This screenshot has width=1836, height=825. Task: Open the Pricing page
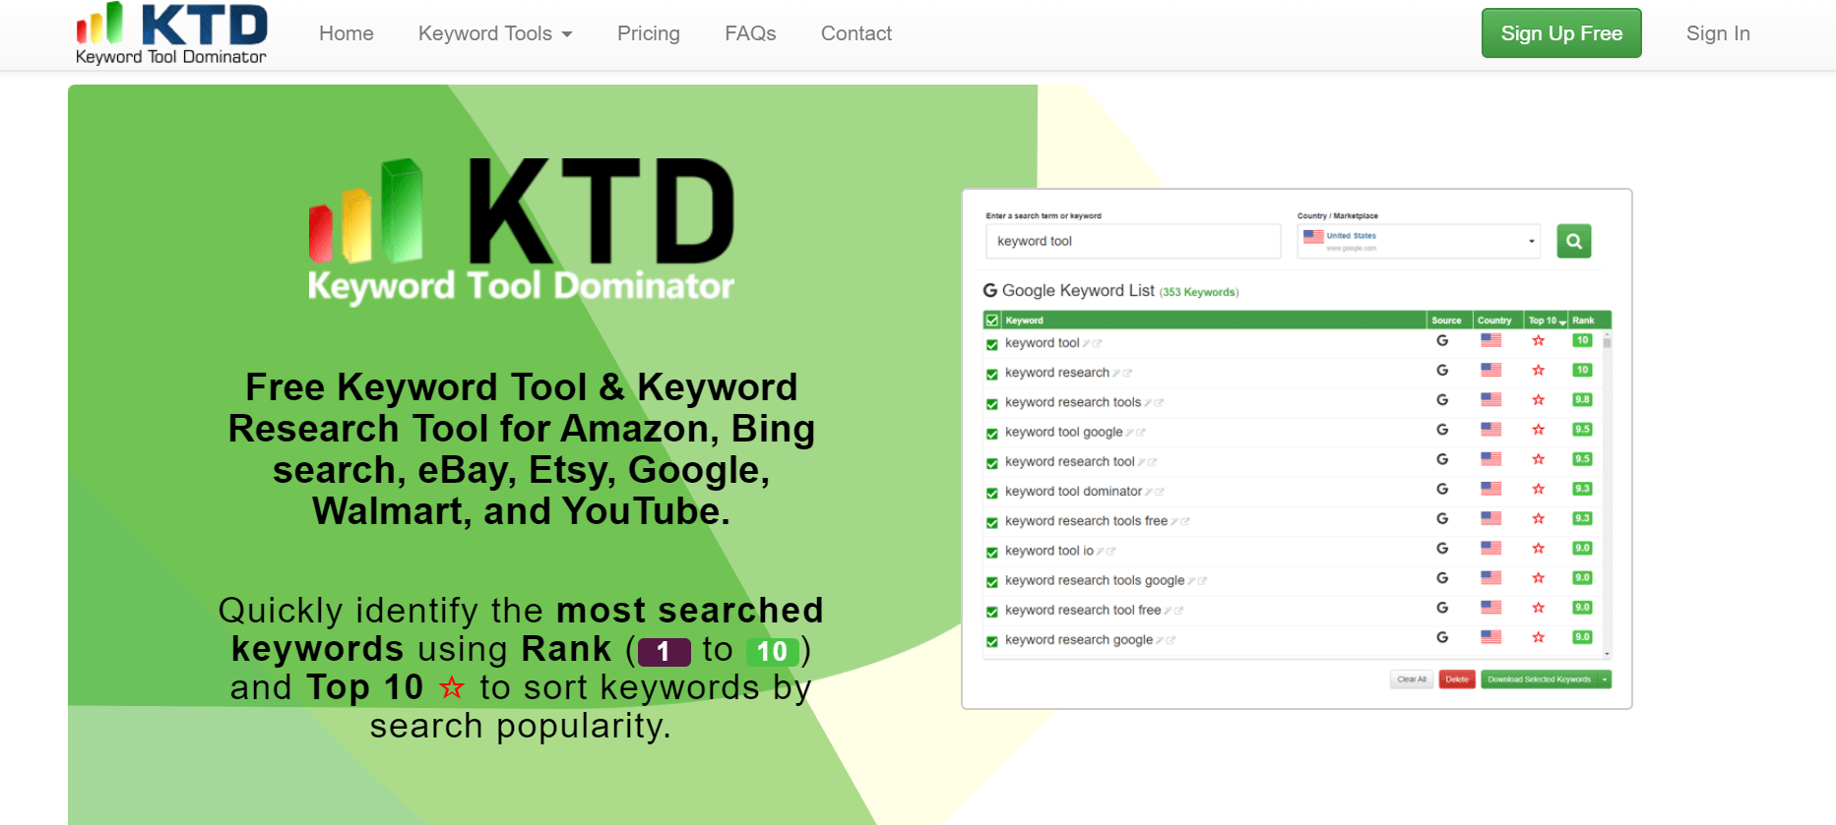pyautogui.click(x=649, y=33)
